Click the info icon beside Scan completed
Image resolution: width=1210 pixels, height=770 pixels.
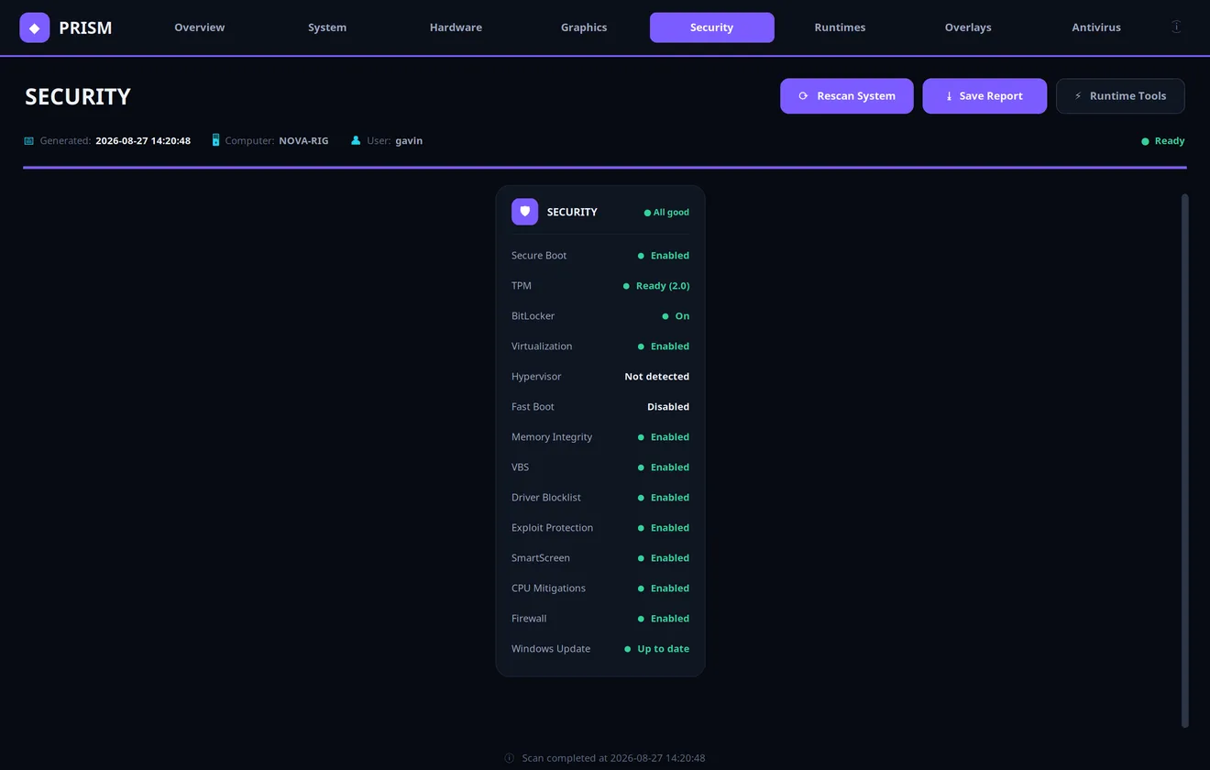coord(510,758)
